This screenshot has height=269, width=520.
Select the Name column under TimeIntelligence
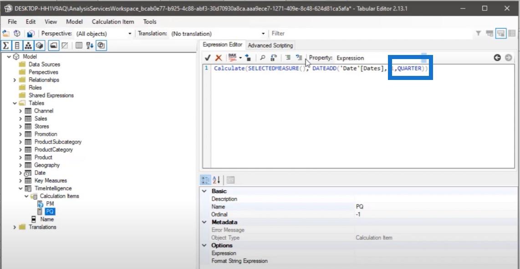point(47,219)
